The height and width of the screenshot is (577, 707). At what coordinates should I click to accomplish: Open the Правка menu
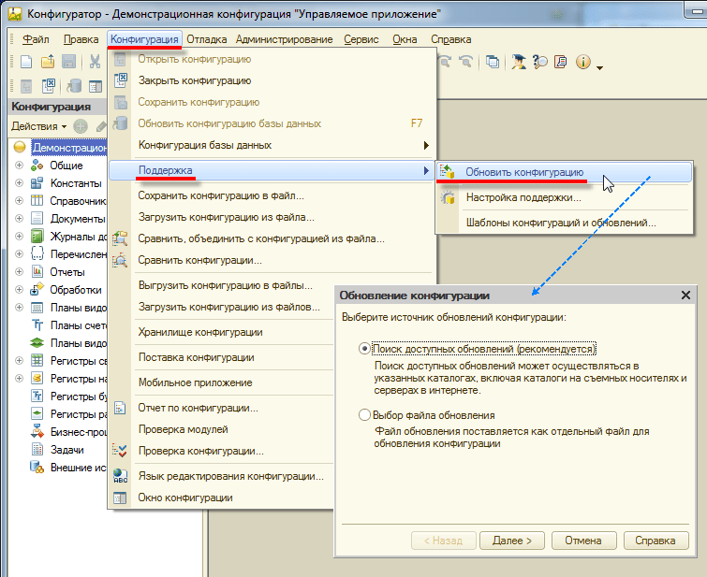point(81,39)
